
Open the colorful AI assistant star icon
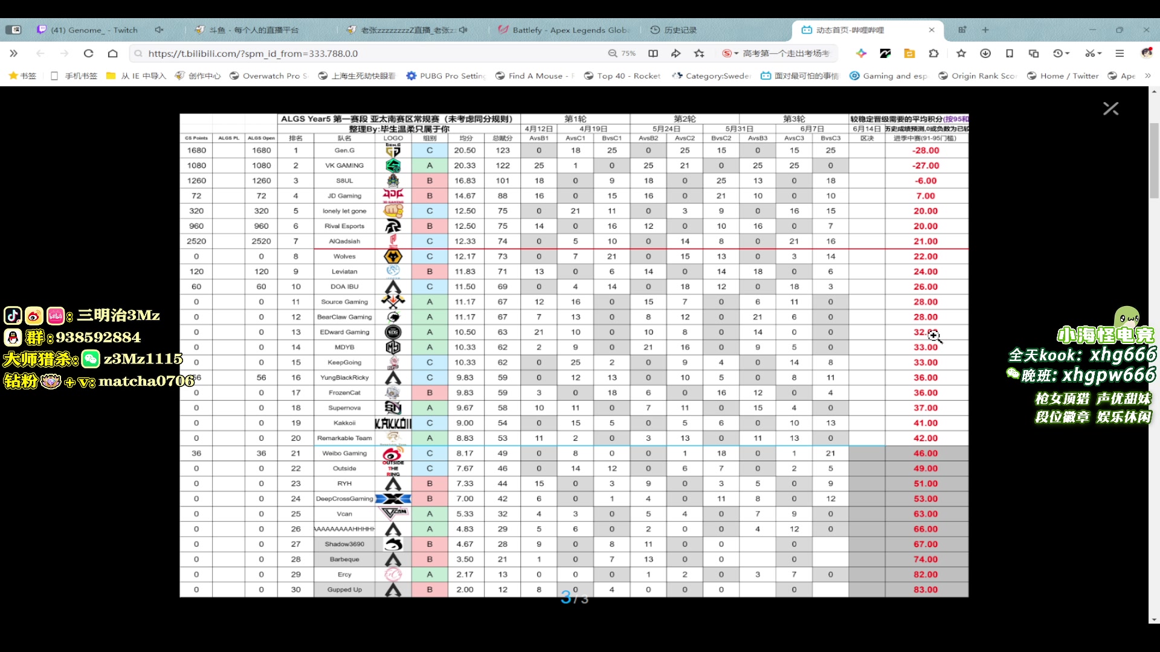pos(861,53)
